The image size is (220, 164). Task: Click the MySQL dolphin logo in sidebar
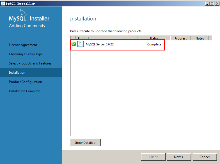click(23, 13)
